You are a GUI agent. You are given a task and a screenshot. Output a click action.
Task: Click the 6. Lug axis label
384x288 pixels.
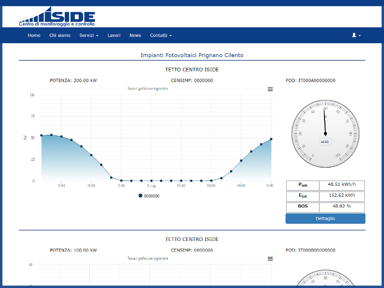coord(151,186)
